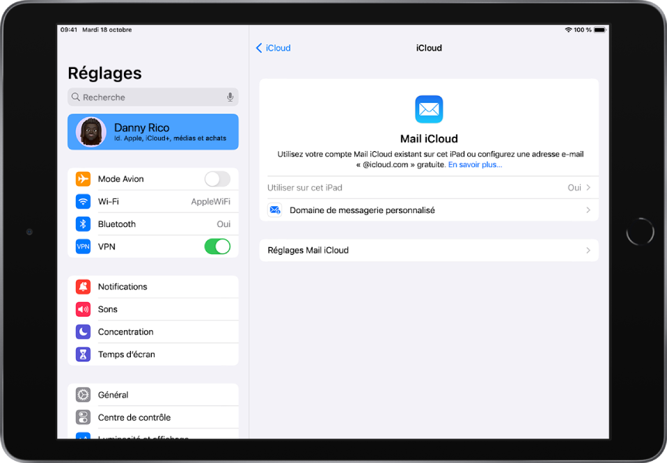This screenshot has height=463, width=667.
Task: Tap the 09:41 time in status bar
Action: pos(69,30)
